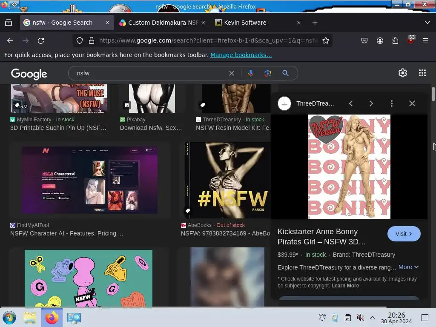Open the Pocket save icon

(x=364, y=40)
